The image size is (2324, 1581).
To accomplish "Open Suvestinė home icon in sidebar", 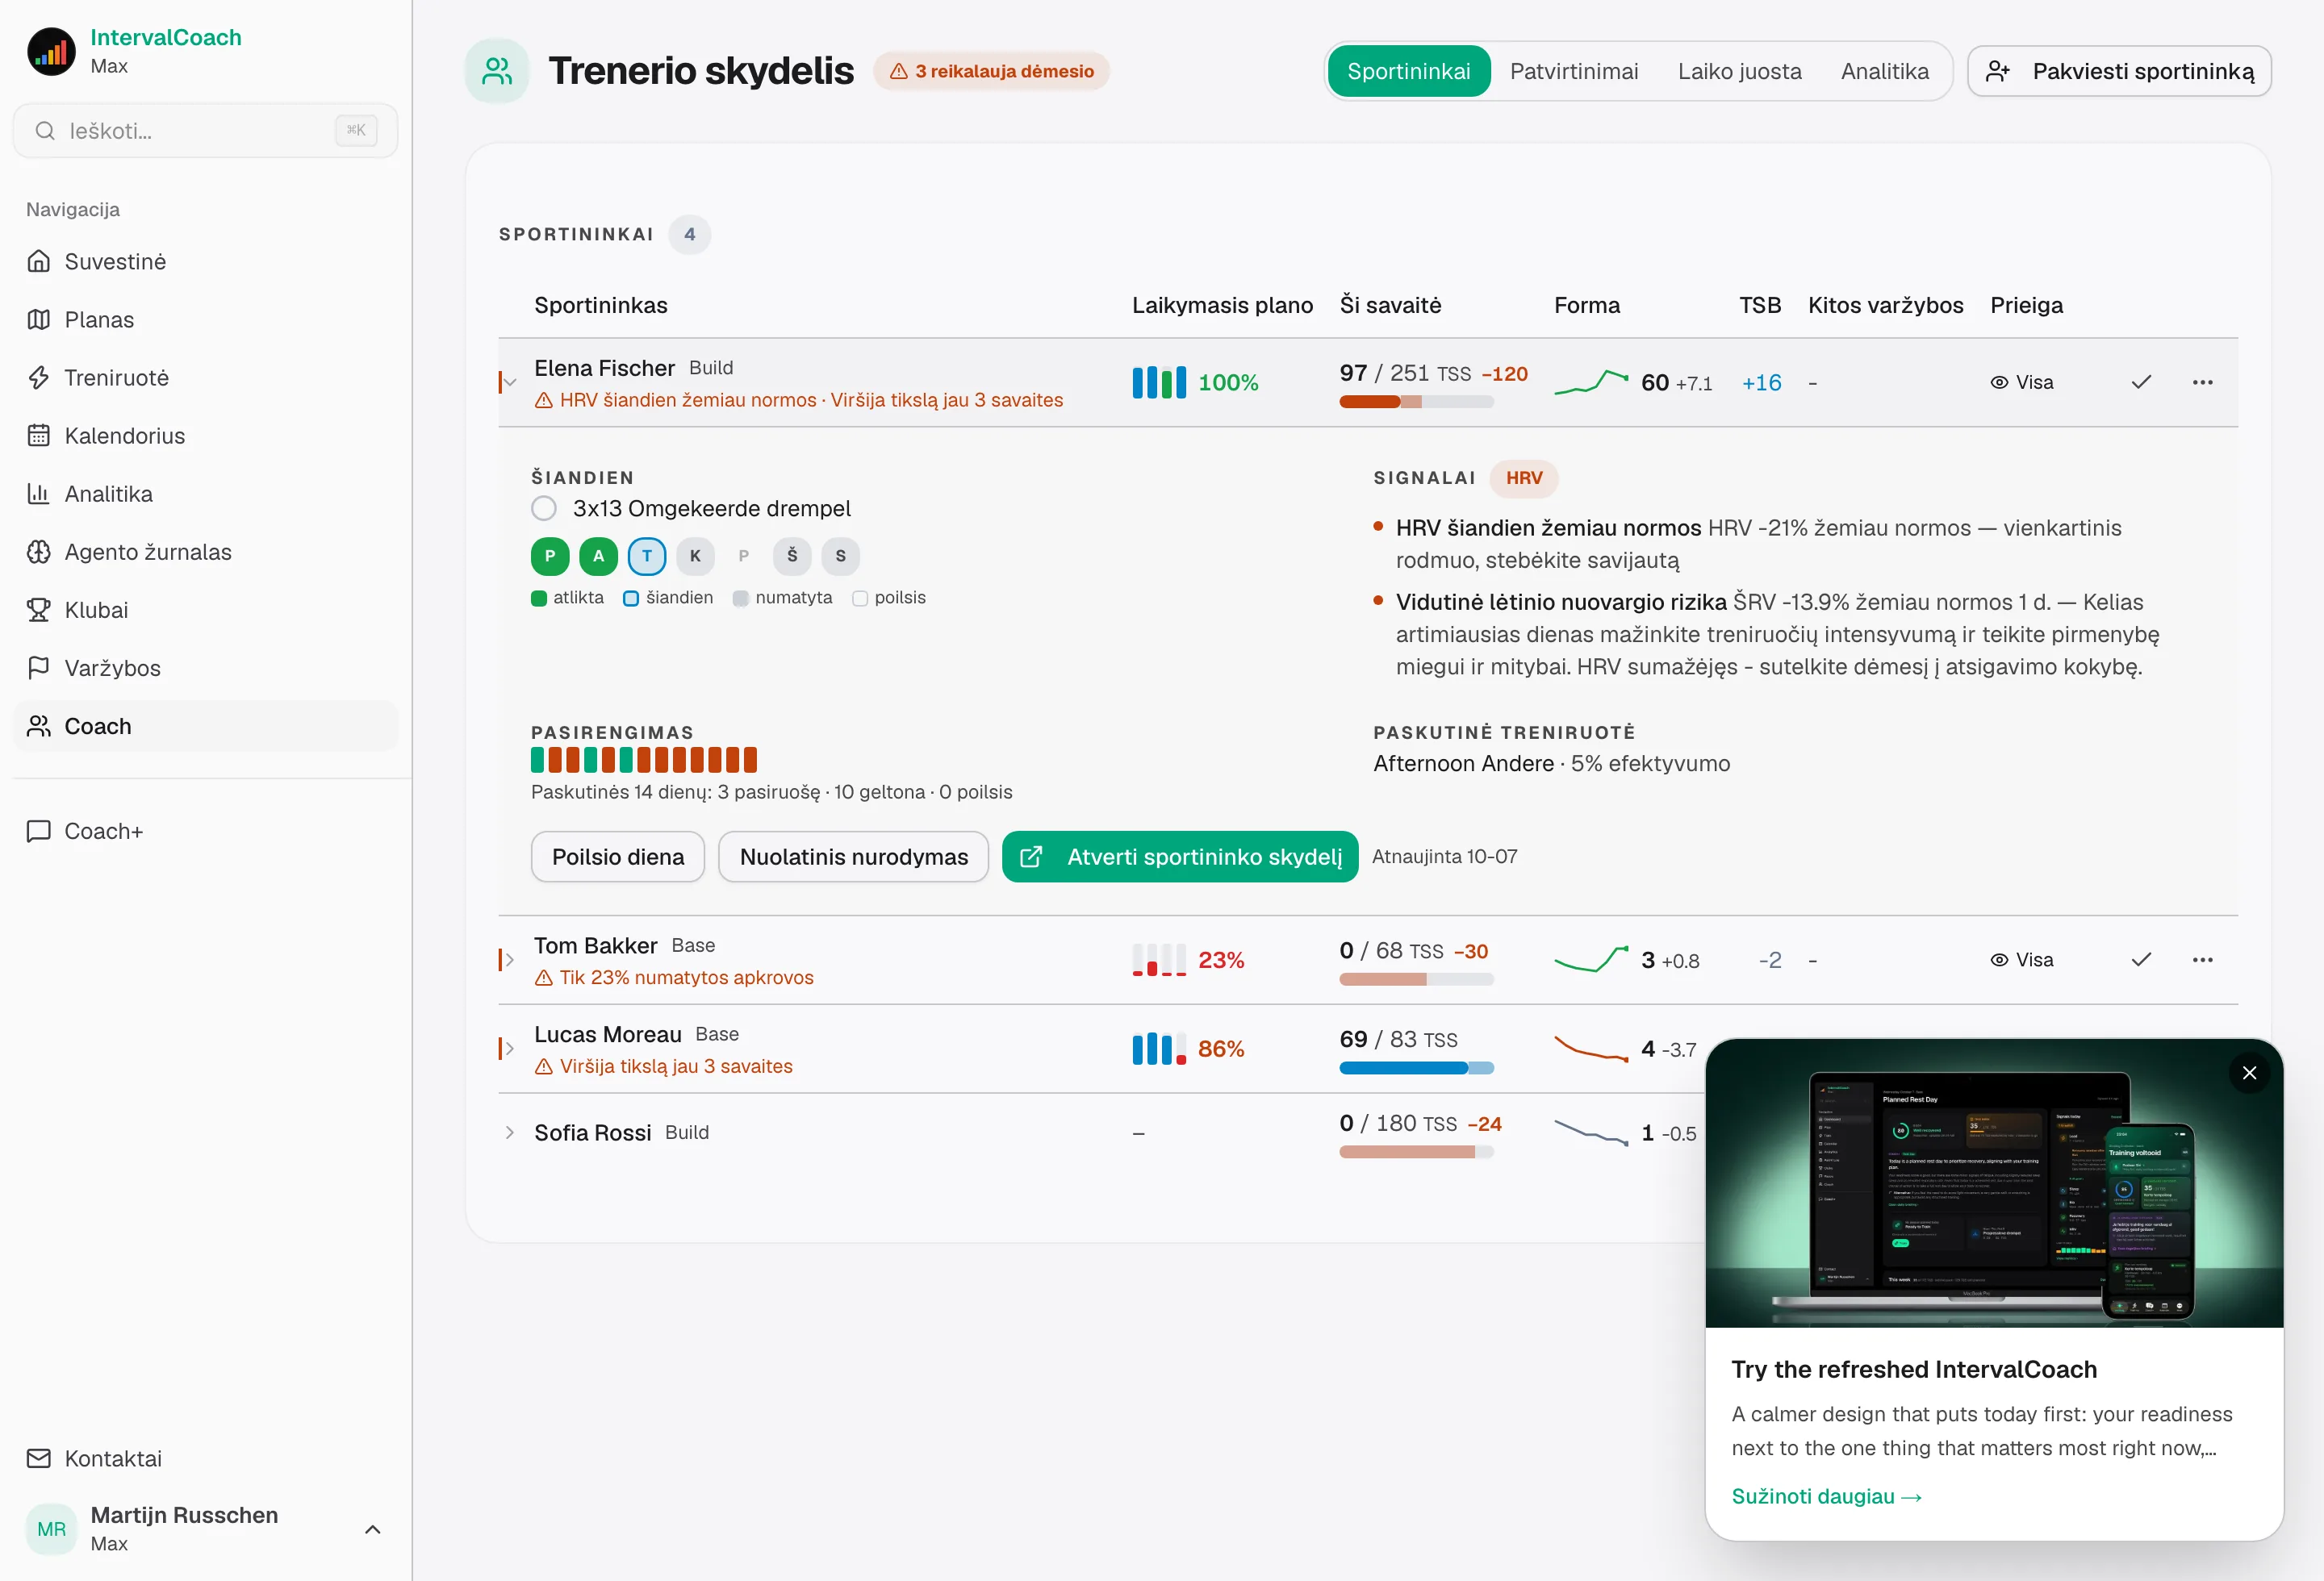I will pyautogui.click(x=39, y=262).
